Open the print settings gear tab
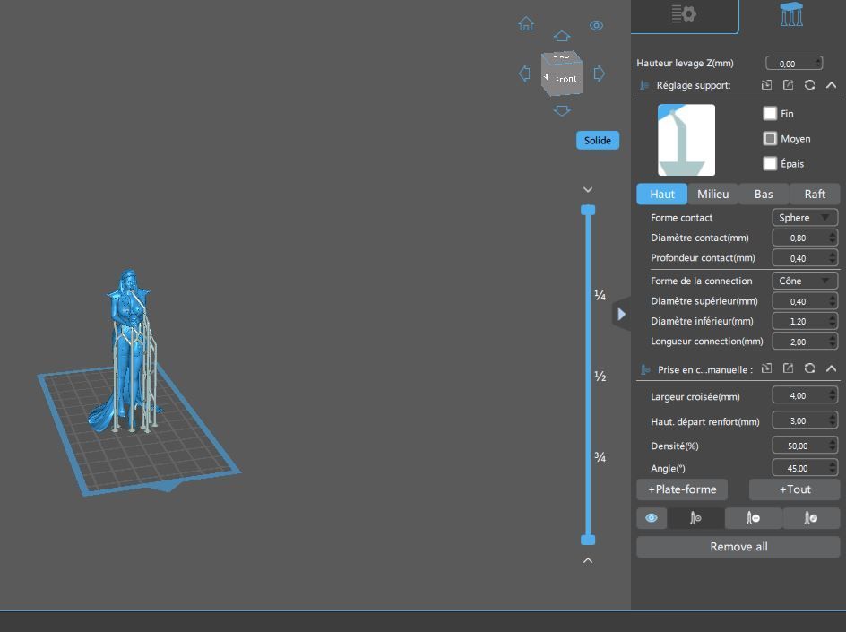Image resolution: width=846 pixels, height=632 pixels. coord(684,14)
